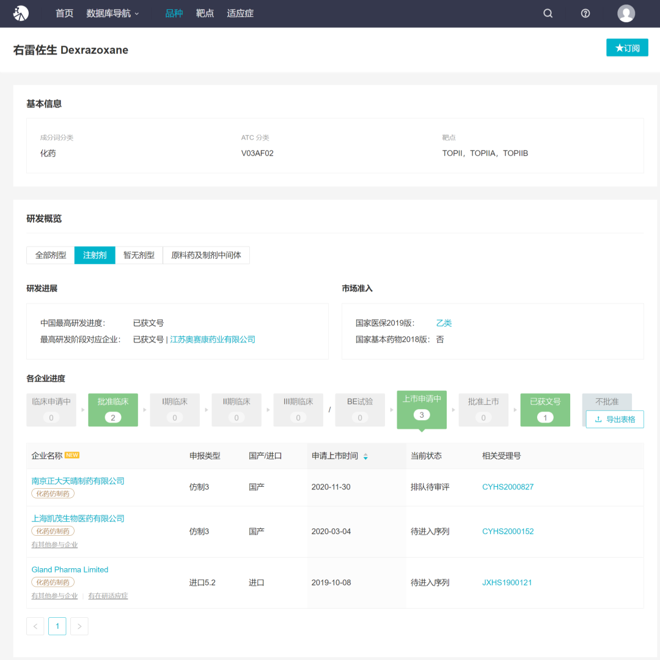Open 上海凯茂生物医药有限公司 company link
The image size is (660, 660).
click(78, 519)
